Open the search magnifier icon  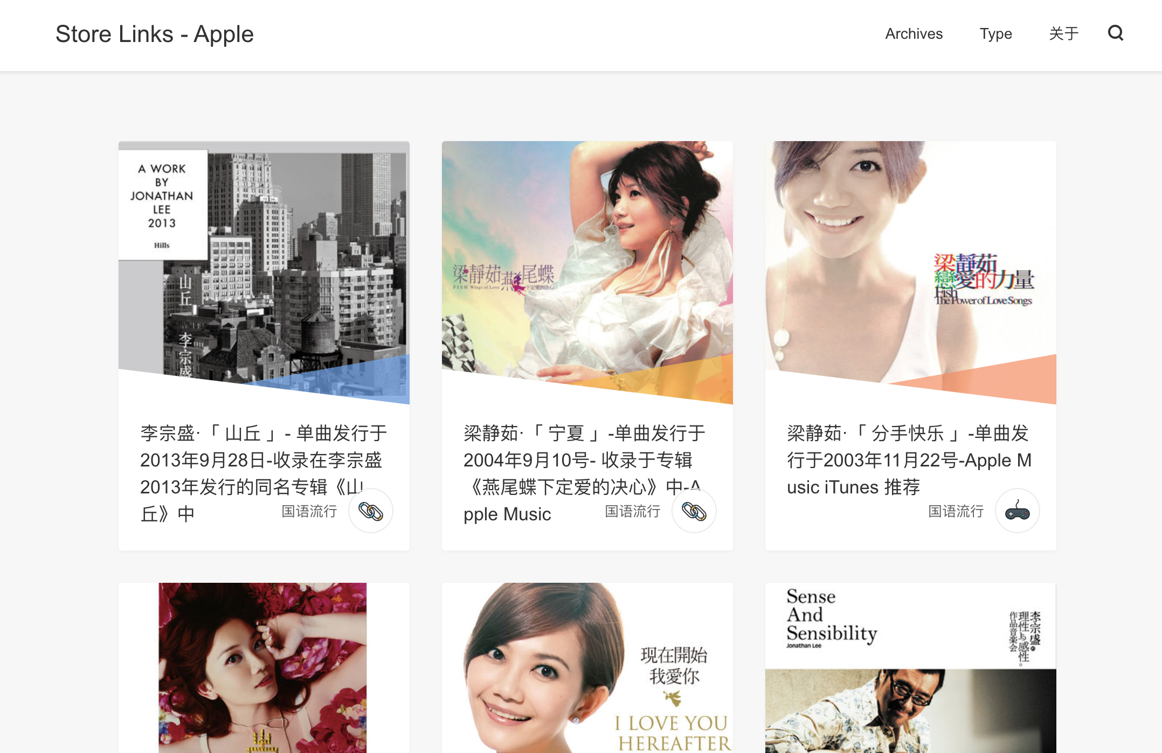click(x=1115, y=33)
